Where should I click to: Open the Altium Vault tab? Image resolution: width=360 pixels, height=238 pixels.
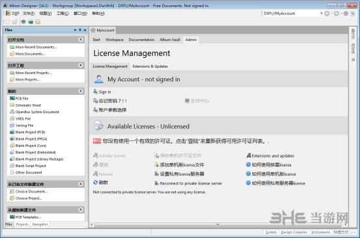tap(170, 40)
